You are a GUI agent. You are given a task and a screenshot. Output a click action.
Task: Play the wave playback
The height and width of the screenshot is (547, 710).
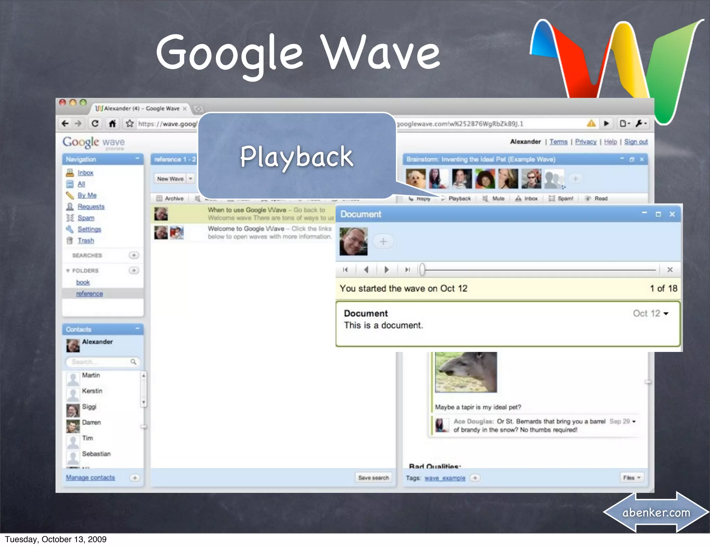coord(387,270)
